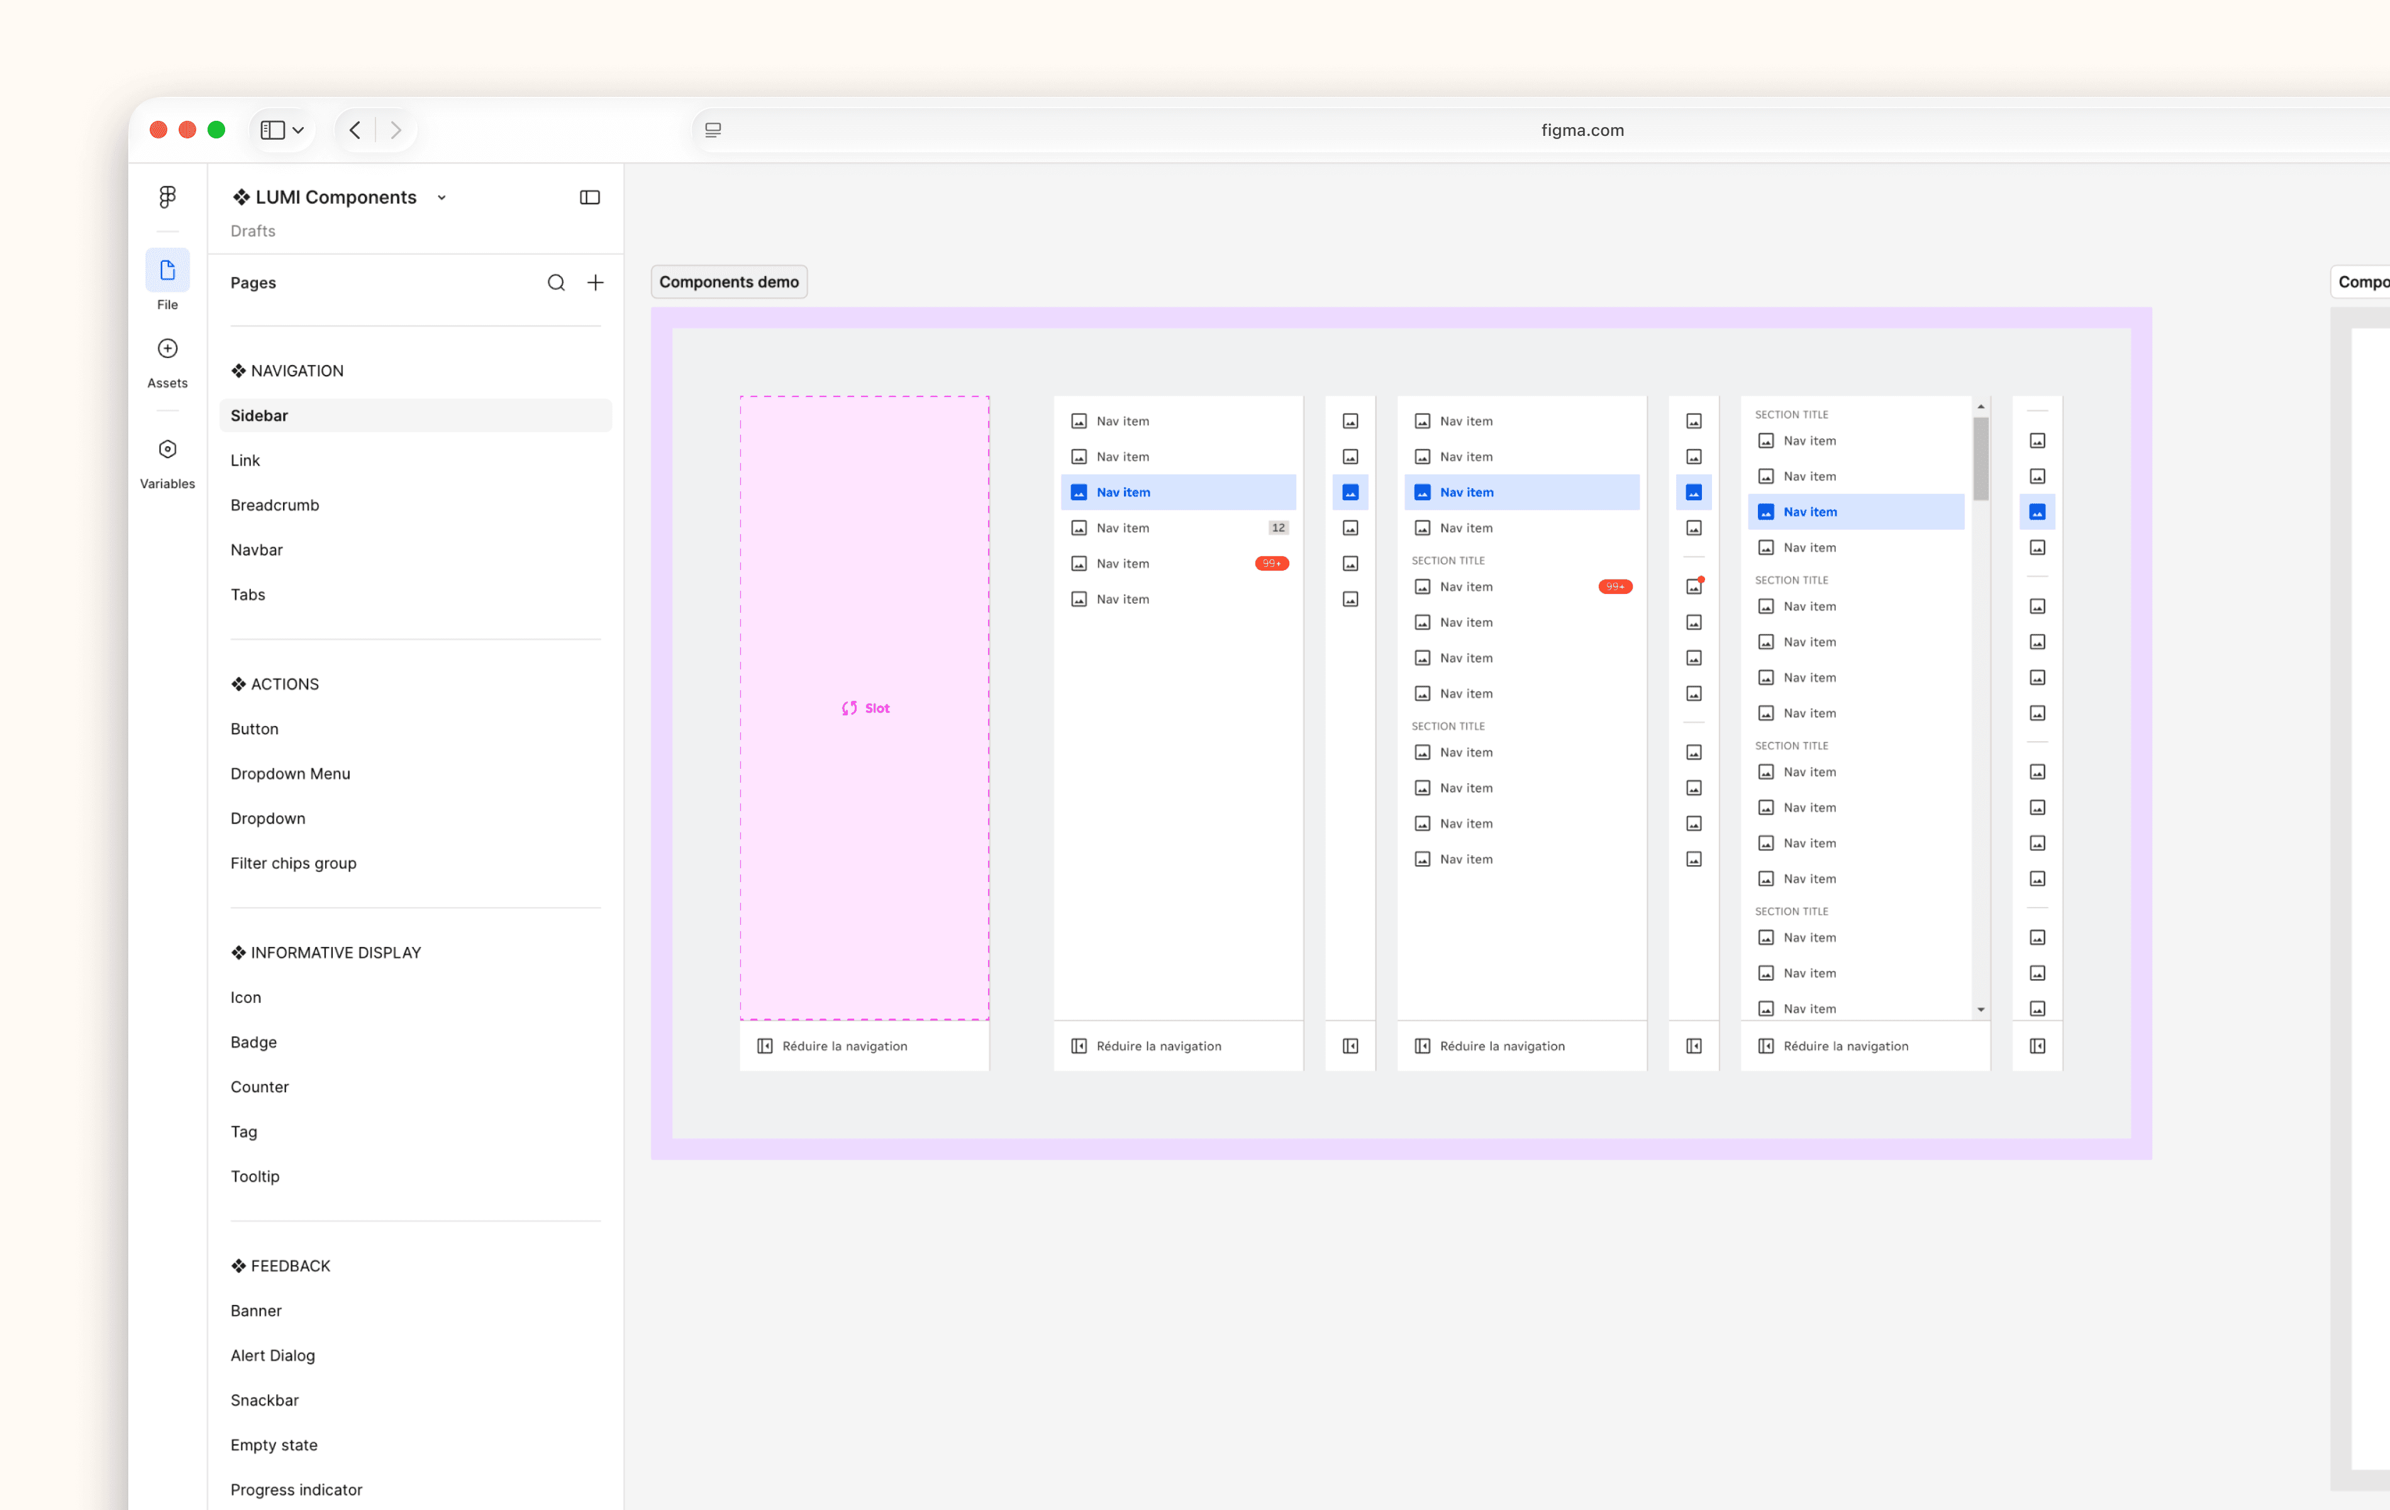
Task: Click the Slot swap icon in pink placeholder
Action: click(850, 708)
